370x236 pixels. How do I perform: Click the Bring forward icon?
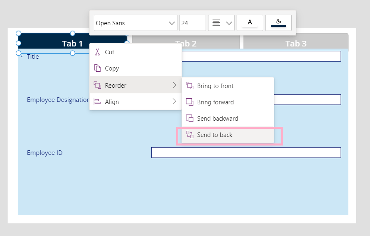(x=190, y=102)
